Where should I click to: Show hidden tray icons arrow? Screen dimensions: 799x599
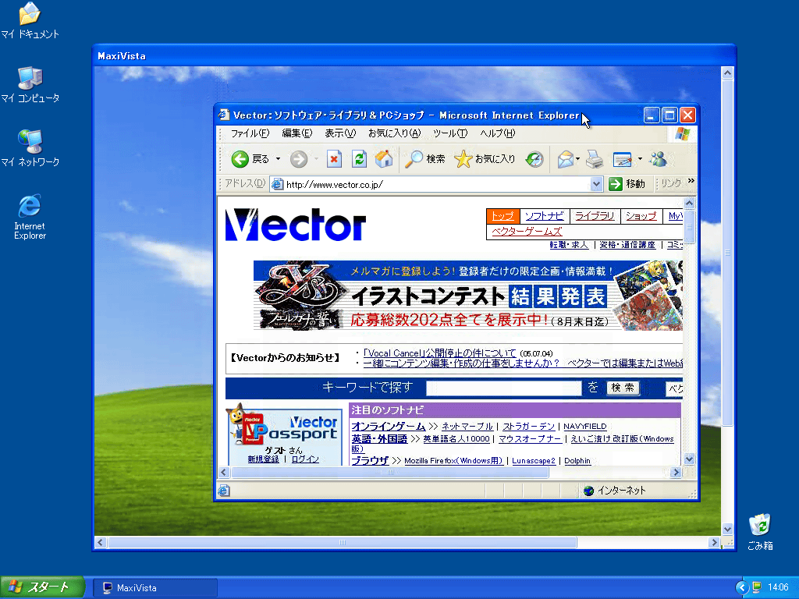[742, 588]
